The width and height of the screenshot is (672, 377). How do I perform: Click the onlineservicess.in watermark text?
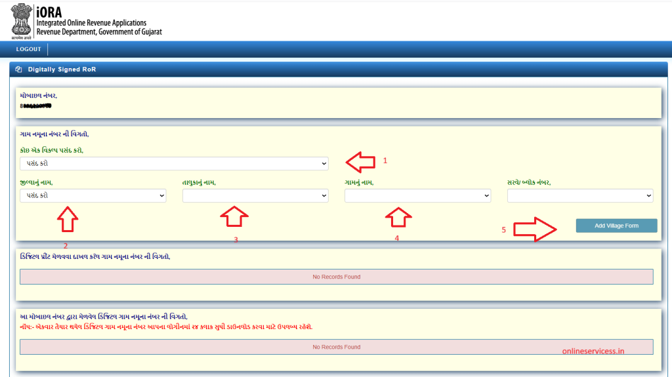coord(593,351)
